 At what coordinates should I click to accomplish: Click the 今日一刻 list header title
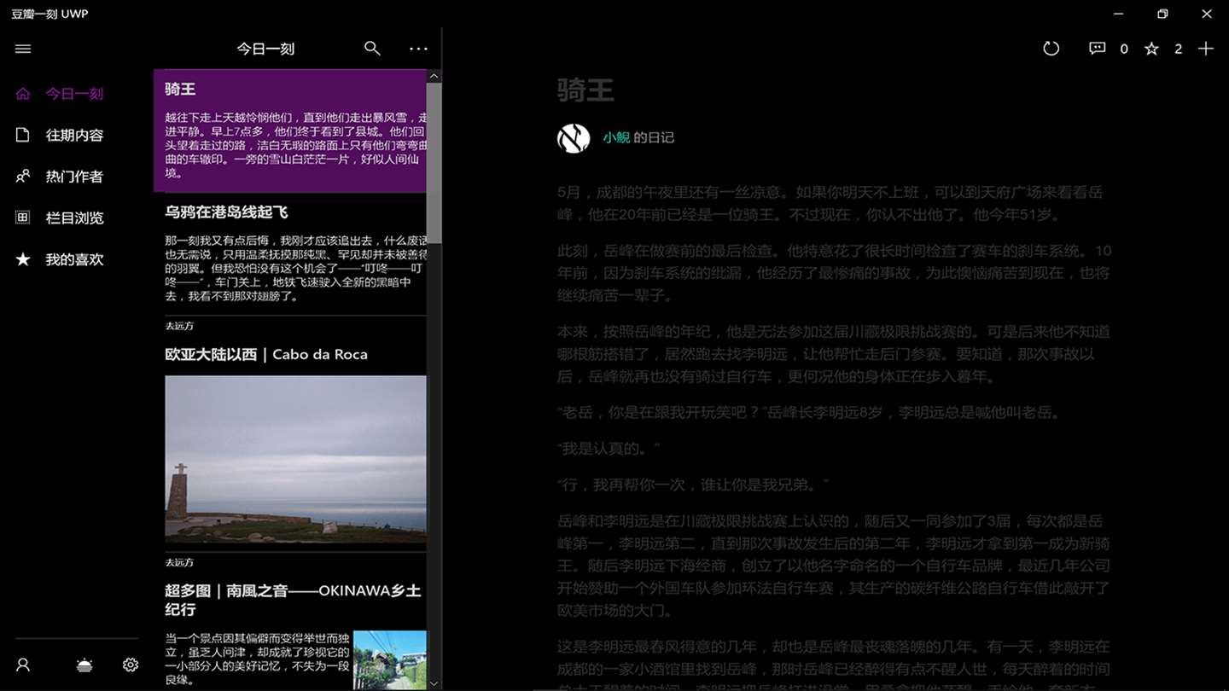(x=265, y=49)
